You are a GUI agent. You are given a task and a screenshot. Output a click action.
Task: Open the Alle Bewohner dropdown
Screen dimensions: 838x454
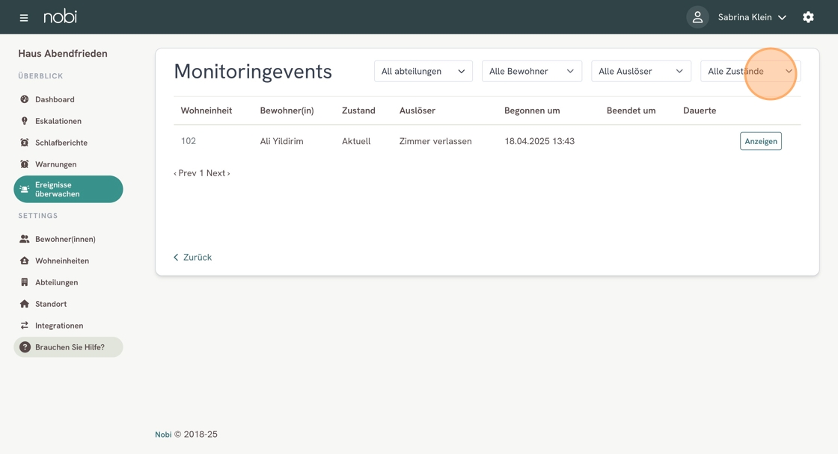[x=532, y=71]
